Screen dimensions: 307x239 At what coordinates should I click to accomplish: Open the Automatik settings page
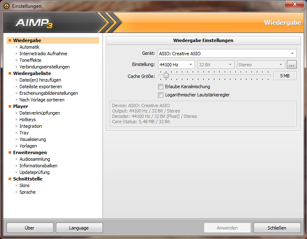pyautogui.click(x=29, y=47)
